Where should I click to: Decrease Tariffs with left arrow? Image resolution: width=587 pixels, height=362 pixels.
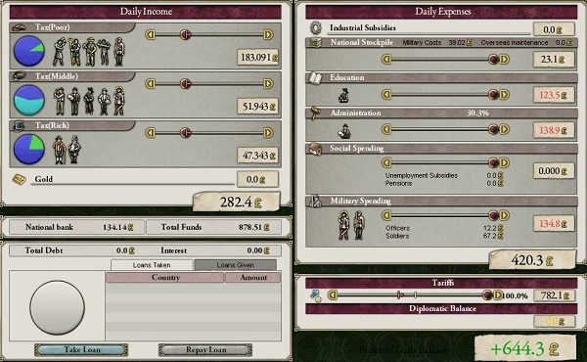point(333,295)
